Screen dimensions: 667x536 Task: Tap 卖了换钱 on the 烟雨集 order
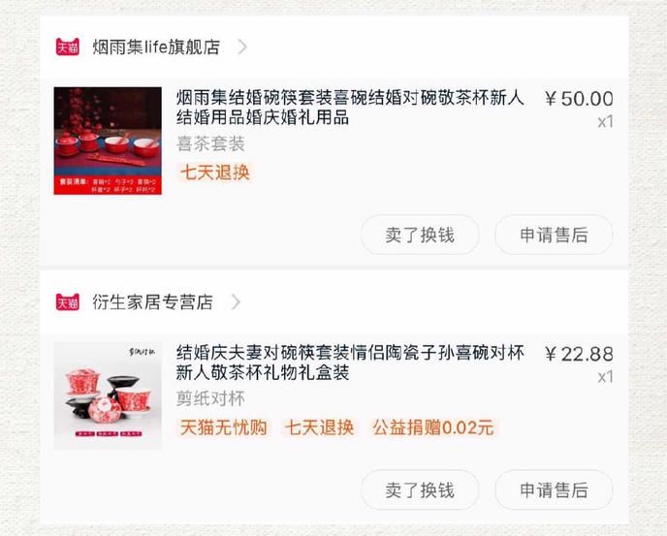click(x=420, y=235)
